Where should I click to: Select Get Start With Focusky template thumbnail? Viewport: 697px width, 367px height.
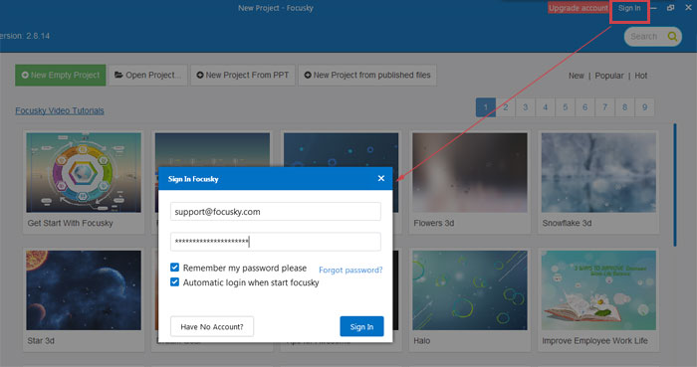(x=84, y=173)
